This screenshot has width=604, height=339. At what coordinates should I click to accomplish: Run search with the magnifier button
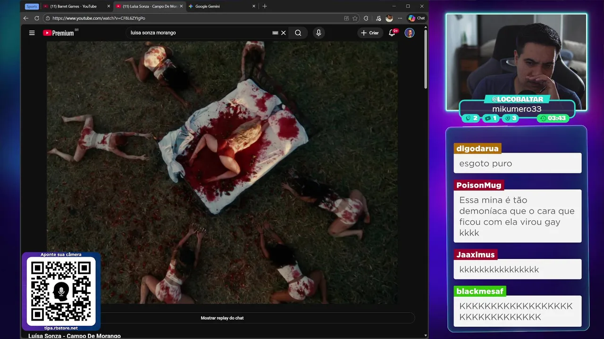(298, 33)
